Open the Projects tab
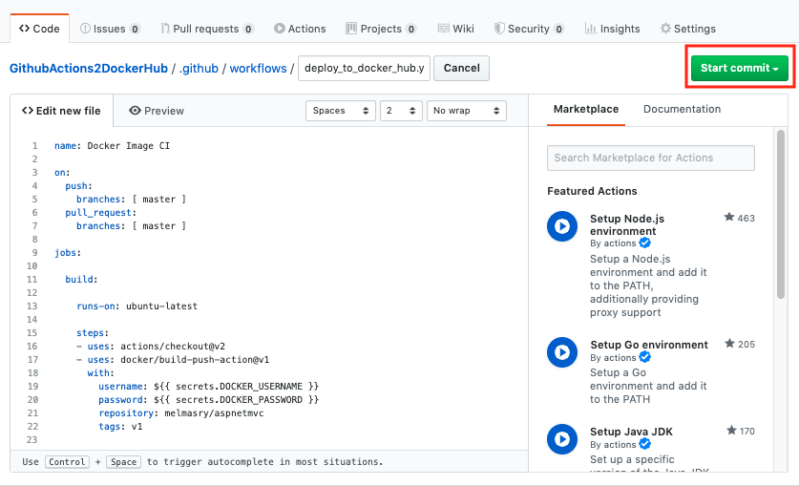The image size is (799, 486). pos(381,29)
